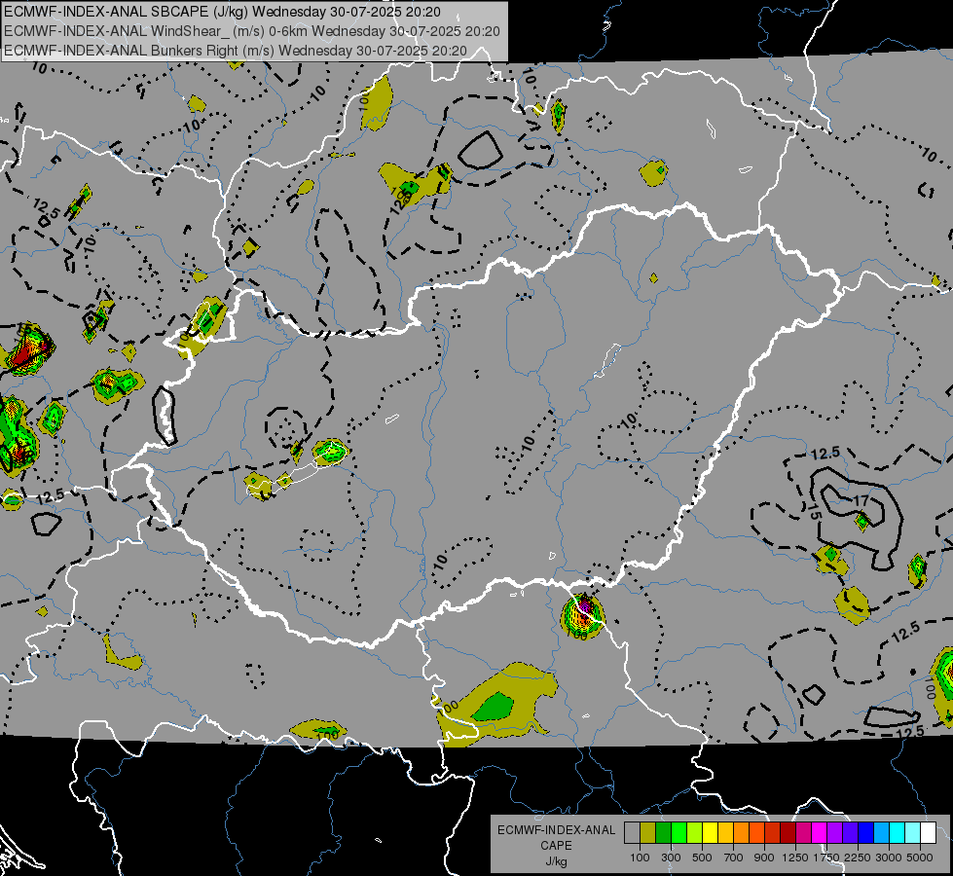This screenshot has width=953, height=876.
Task: Select the amber legend swatch before 700
Action: (x=725, y=833)
